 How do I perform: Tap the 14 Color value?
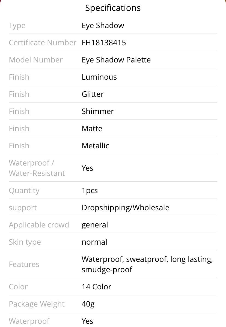pos(96,287)
